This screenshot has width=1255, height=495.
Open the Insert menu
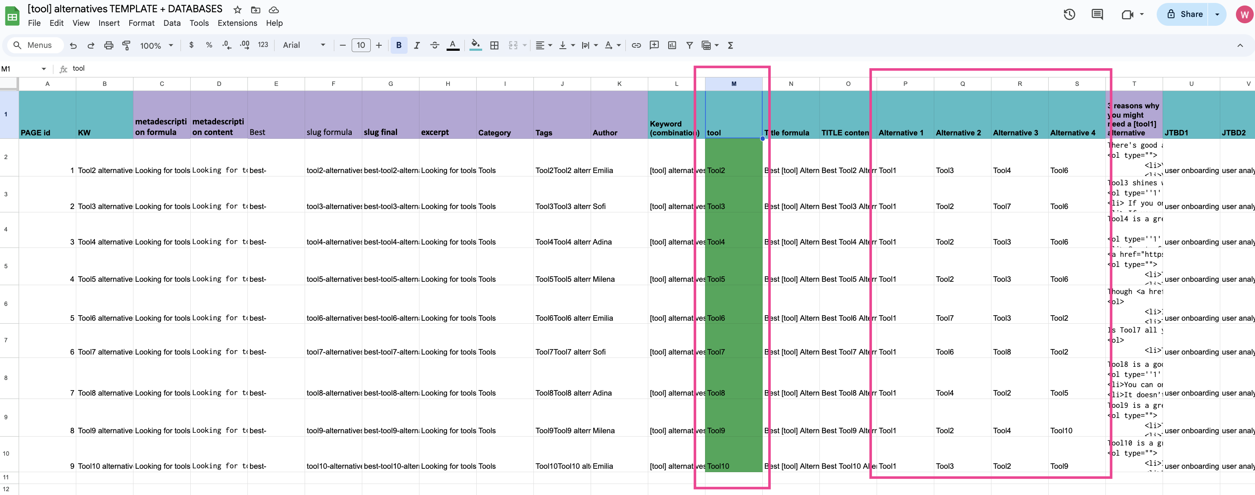coord(109,23)
